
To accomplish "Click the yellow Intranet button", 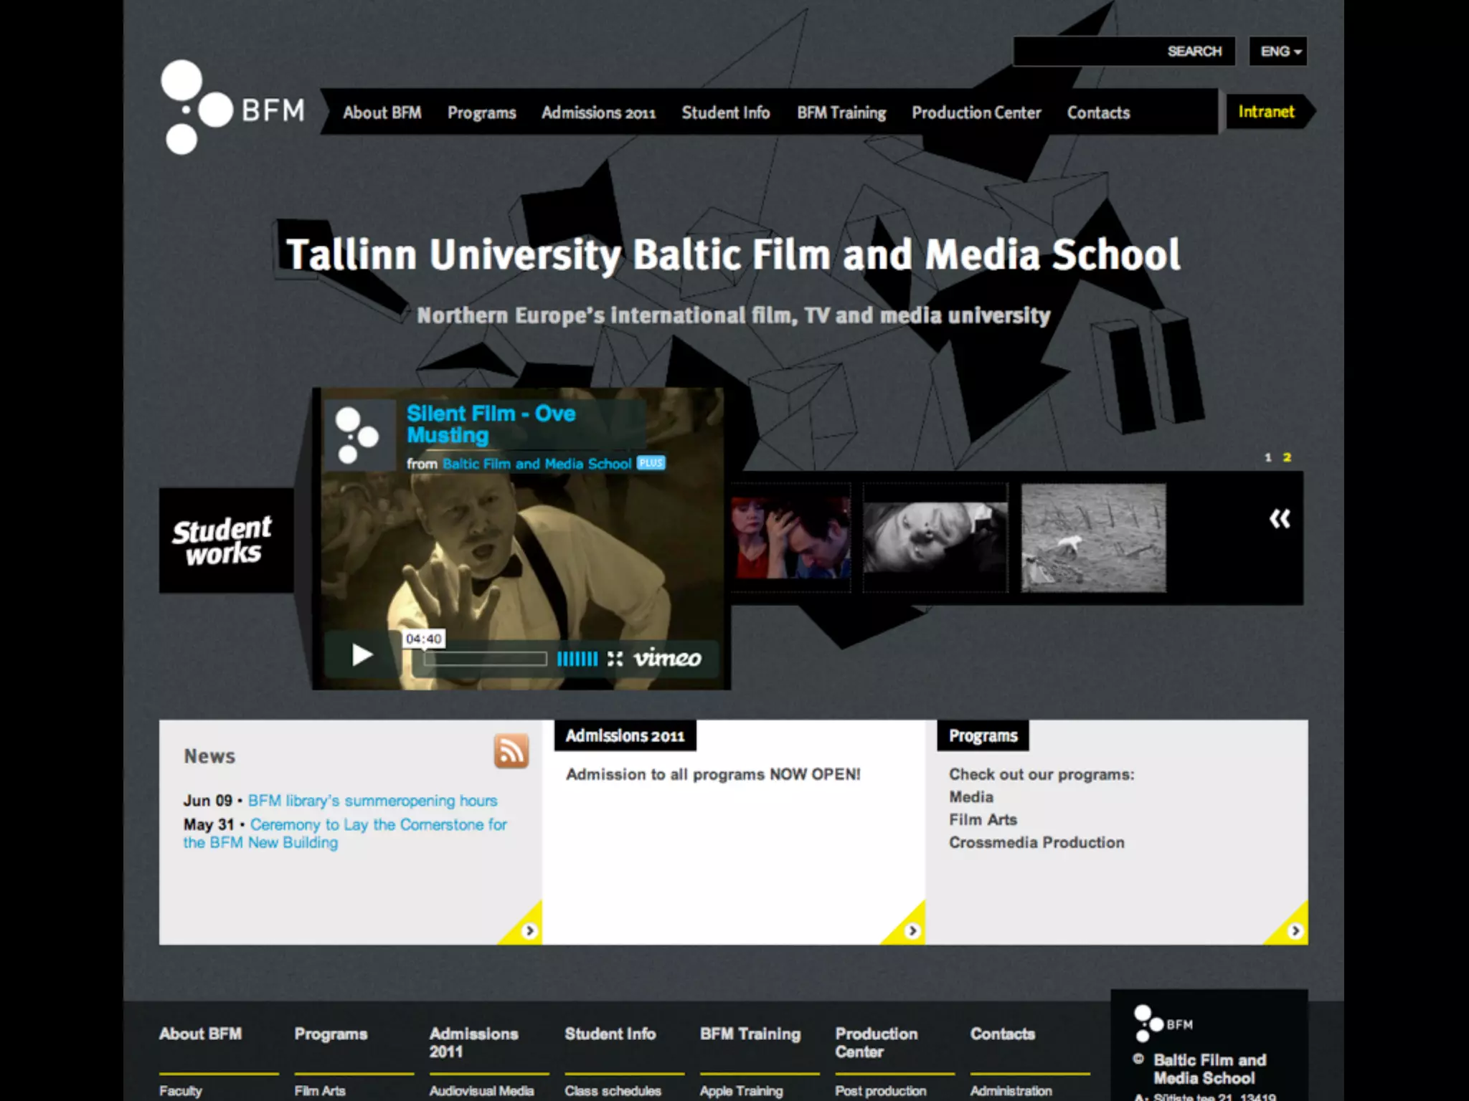I will pyautogui.click(x=1266, y=112).
